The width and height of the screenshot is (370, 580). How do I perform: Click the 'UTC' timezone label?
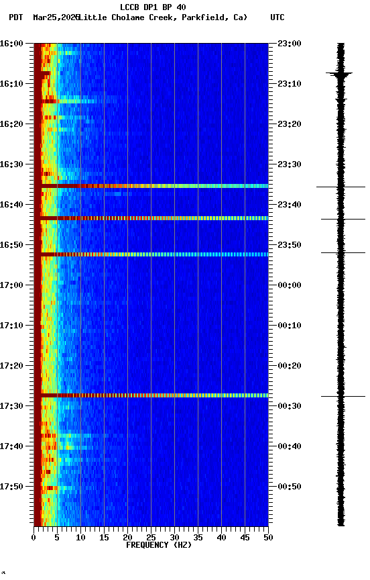[277, 17]
